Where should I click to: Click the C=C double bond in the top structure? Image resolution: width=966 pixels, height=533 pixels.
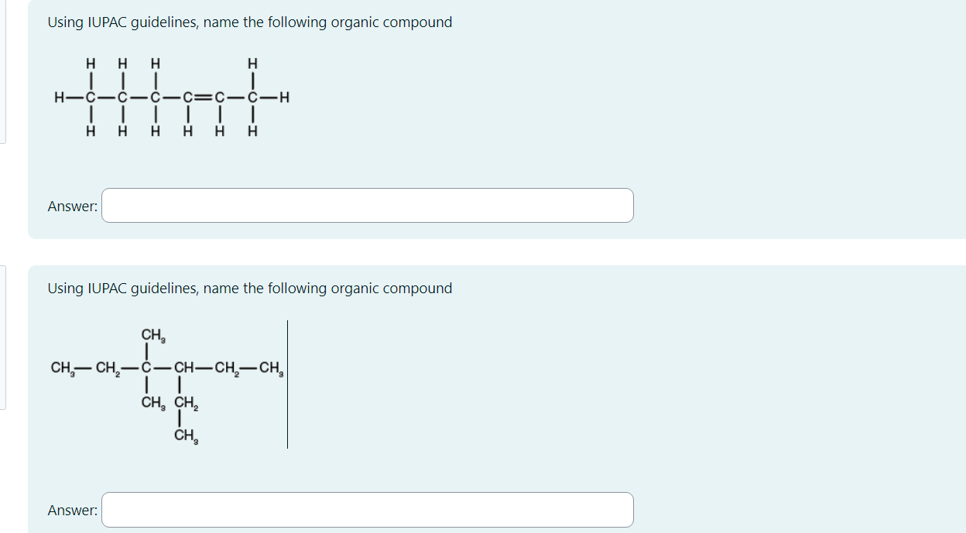coord(203,97)
